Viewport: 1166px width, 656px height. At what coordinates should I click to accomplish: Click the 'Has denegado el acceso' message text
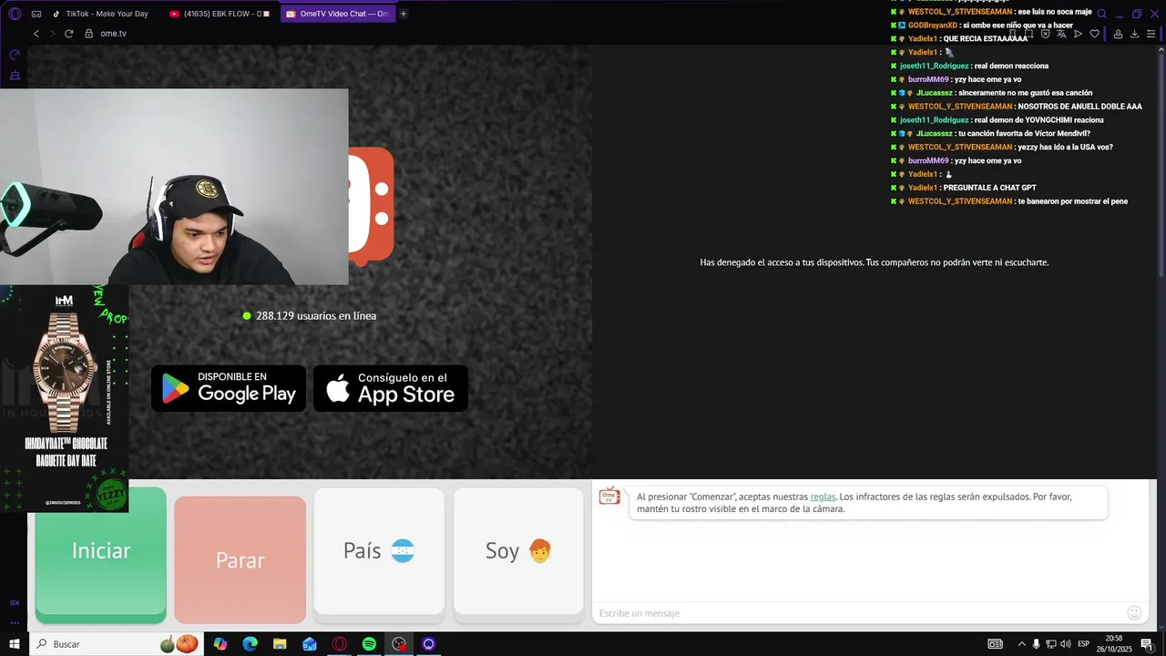[x=874, y=262]
